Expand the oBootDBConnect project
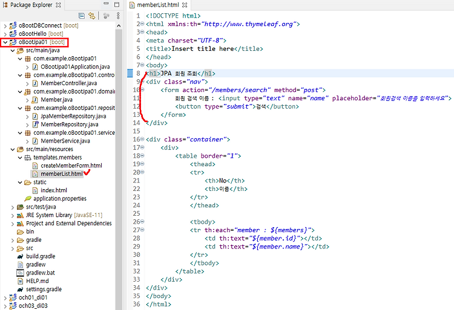 (5, 26)
